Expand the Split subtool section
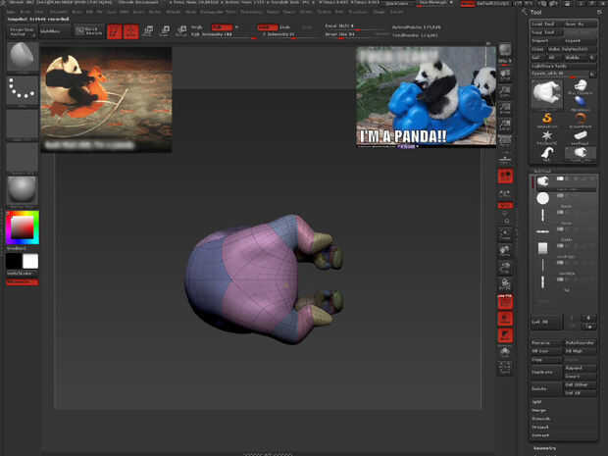608x456 pixels. click(x=538, y=403)
